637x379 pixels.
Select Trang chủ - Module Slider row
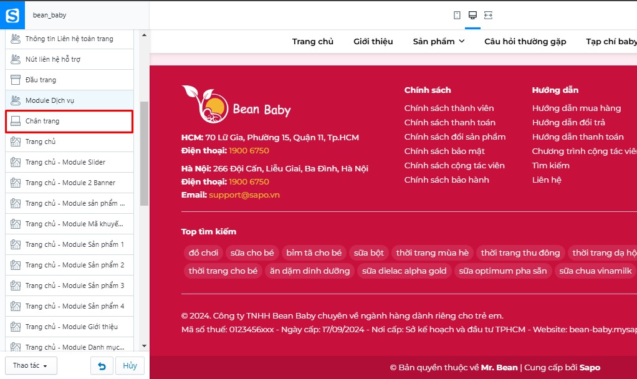69,162
